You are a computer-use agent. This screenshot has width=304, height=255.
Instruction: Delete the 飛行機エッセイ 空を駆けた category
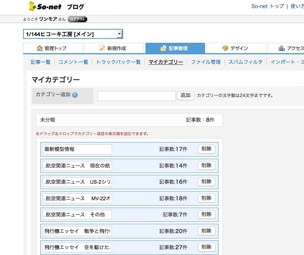pos(207,247)
